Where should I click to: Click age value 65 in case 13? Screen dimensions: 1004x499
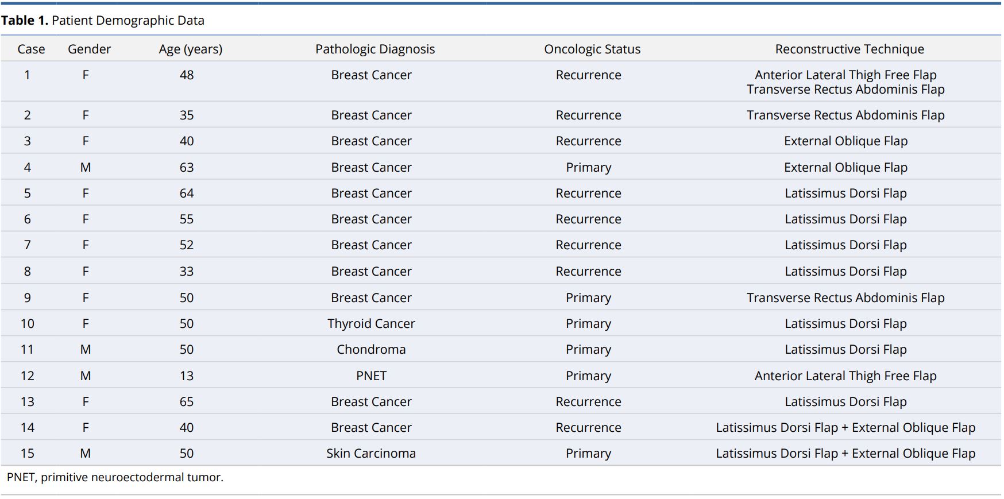click(187, 402)
